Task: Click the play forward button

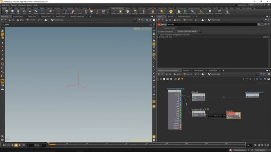Action: (20, 145)
